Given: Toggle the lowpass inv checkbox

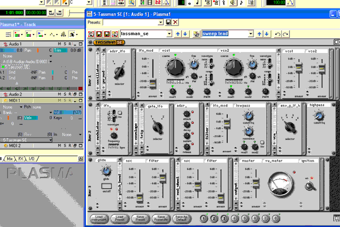Looking at the screenshot, I should pos(262,142).
